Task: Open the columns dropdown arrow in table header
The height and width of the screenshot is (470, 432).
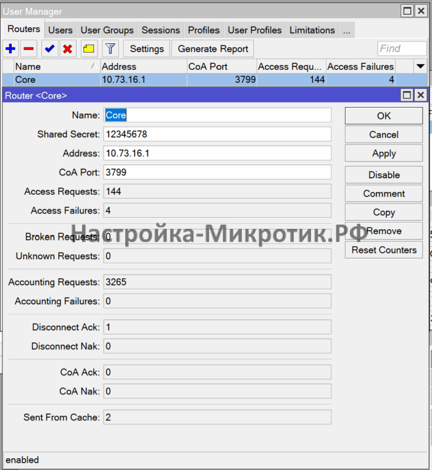Action: click(420, 66)
